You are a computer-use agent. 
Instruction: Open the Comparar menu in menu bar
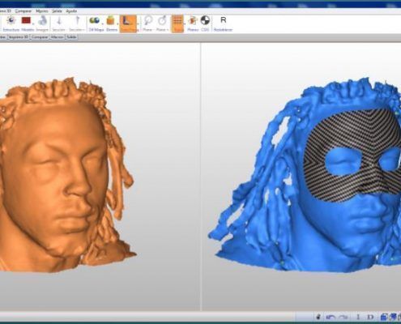23,11
